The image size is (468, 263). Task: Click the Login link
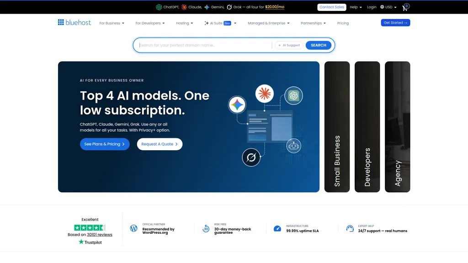[372, 7]
